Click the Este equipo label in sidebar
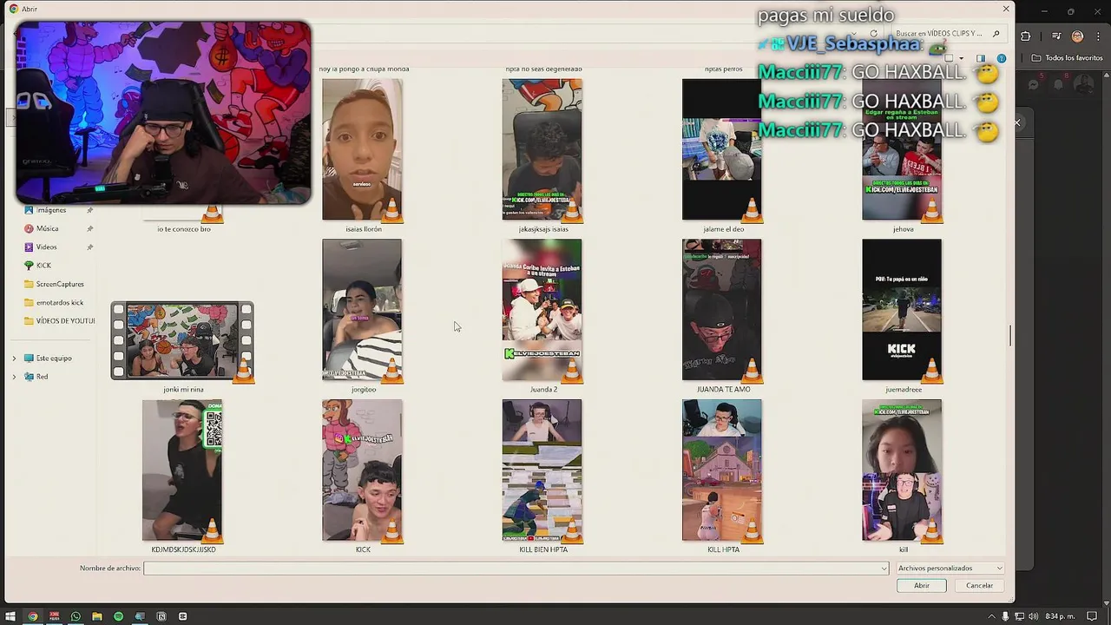This screenshot has height=625, width=1111. (x=54, y=358)
